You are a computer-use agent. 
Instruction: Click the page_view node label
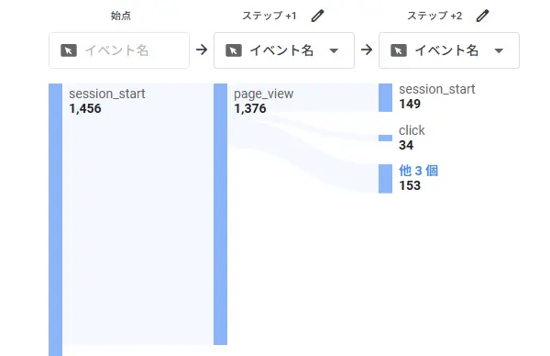click(263, 95)
